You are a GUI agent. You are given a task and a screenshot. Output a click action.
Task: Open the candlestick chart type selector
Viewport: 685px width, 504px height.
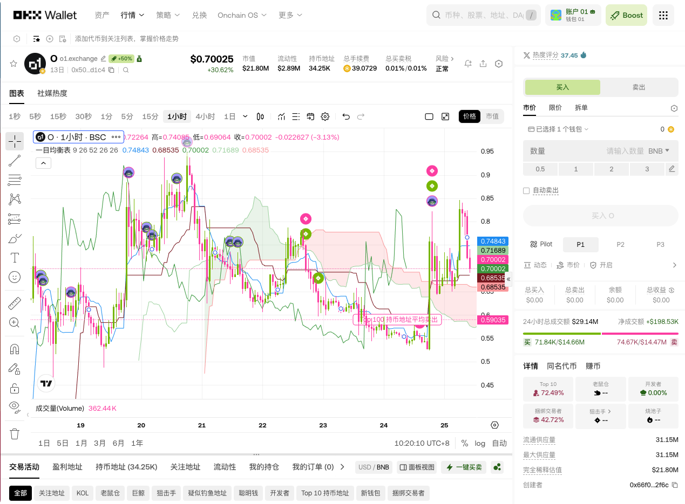tap(260, 116)
